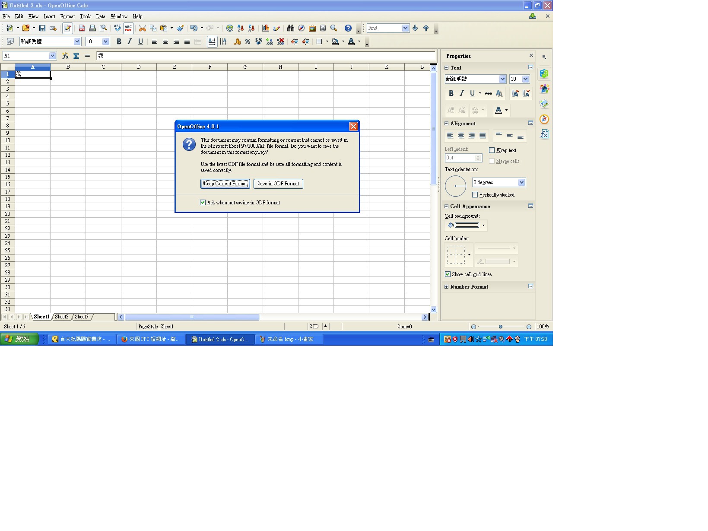This screenshot has width=708, height=531.
Task: Switch to the 小畫家 Paint taskbar window
Action: pos(289,339)
